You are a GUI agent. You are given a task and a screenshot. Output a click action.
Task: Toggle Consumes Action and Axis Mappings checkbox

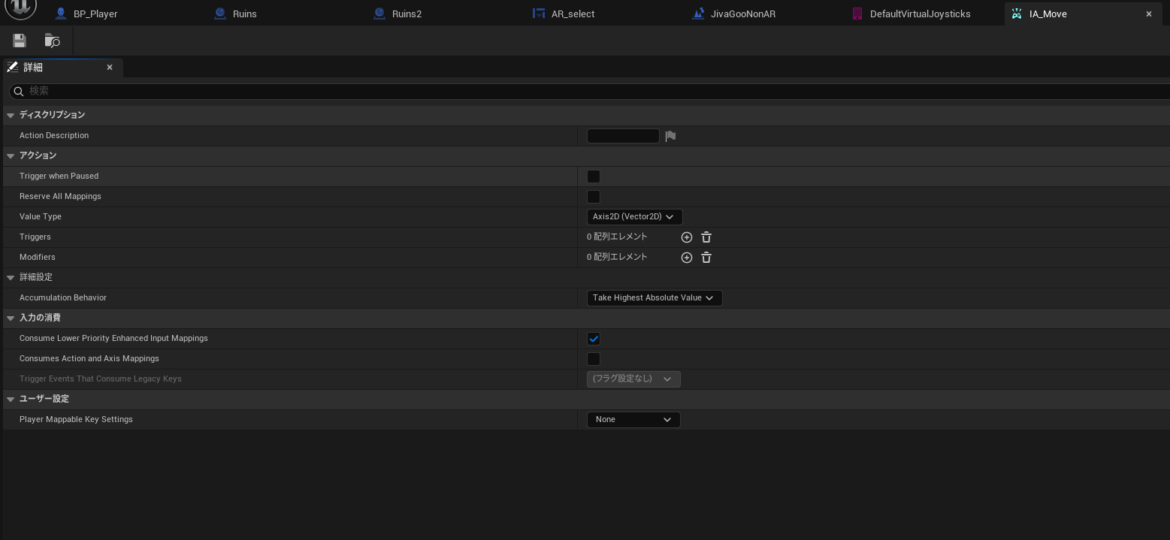click(x=594, y=359)
